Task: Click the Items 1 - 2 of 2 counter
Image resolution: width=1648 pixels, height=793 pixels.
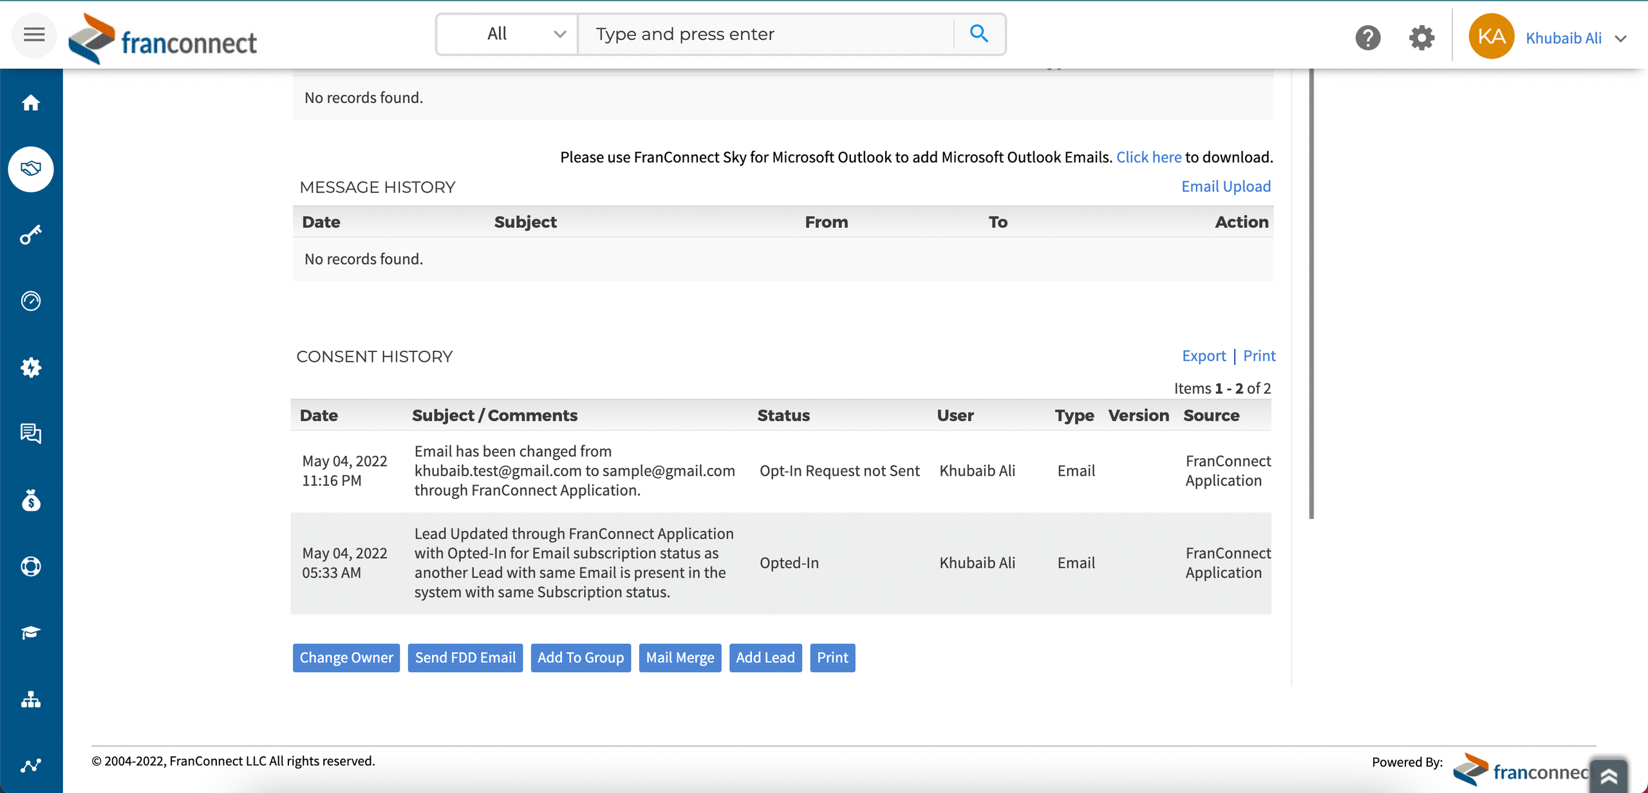Action: pos(1222,388)
